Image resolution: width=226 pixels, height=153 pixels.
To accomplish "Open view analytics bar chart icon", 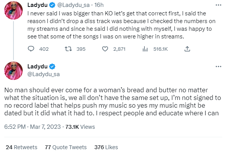I will (x=145, y=49).
